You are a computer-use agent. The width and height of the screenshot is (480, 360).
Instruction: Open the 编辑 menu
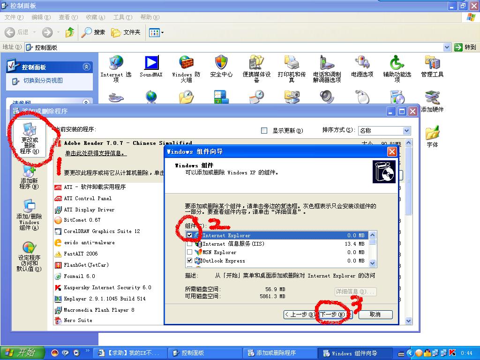click(41, 17)
